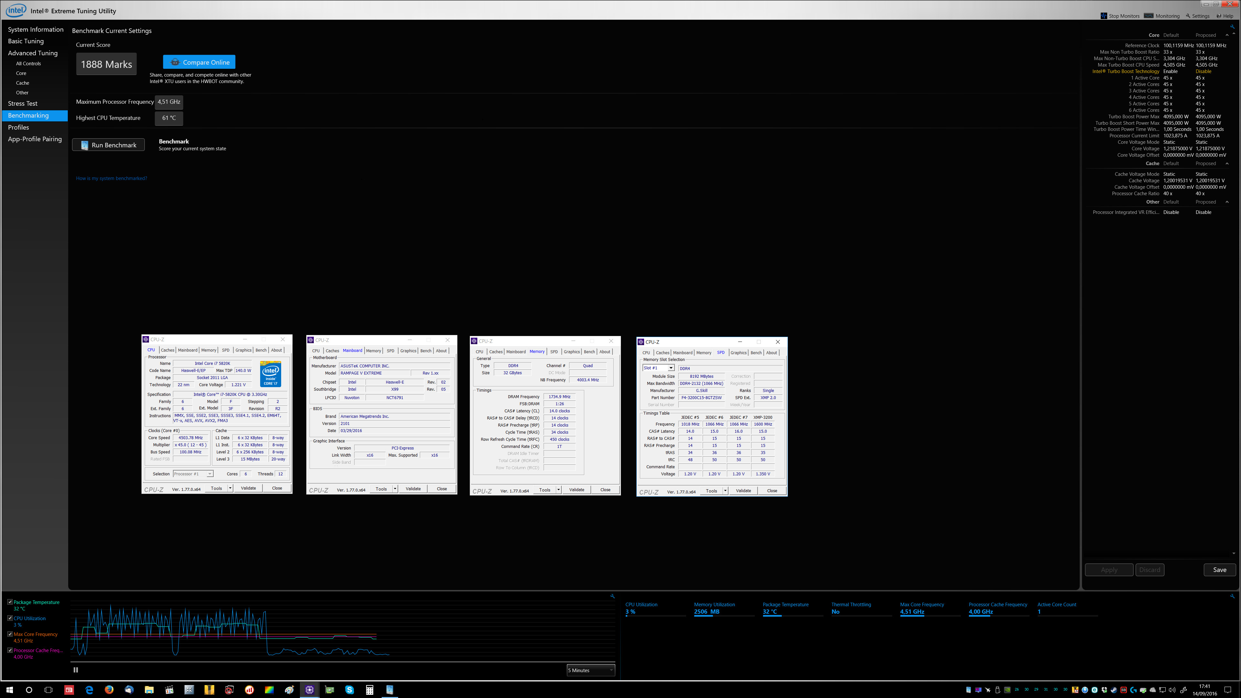Viewport: 1241px width, 698px height.
Task: Select All Controls under Advanced Tuning
Action: [x=28, y=64]
